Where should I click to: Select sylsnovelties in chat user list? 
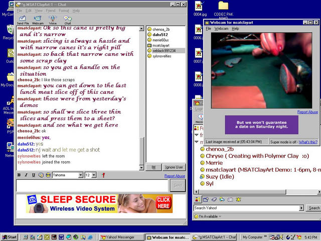point(162,56)
